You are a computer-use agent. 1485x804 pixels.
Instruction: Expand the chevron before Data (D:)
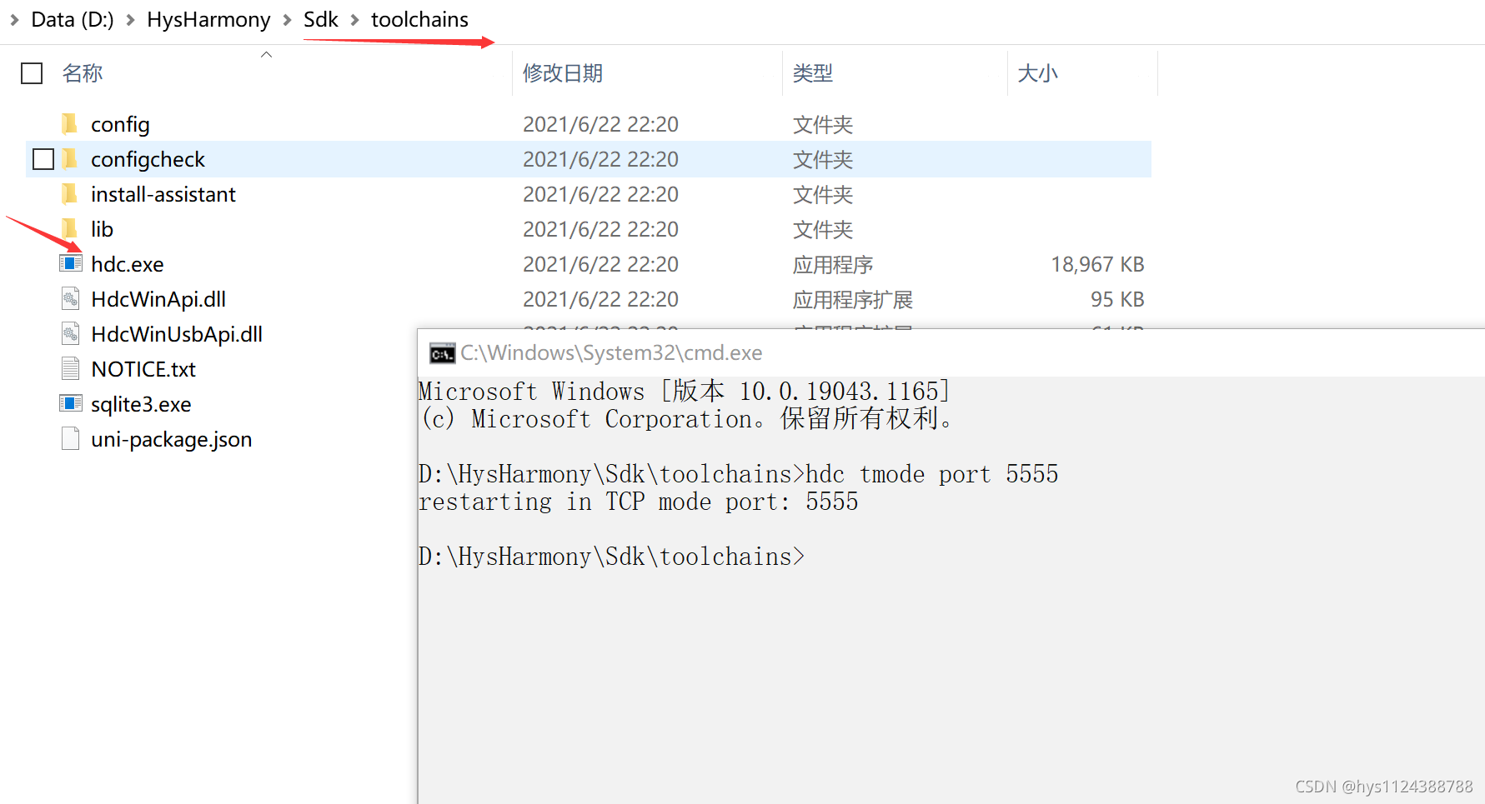pos(14,19)
